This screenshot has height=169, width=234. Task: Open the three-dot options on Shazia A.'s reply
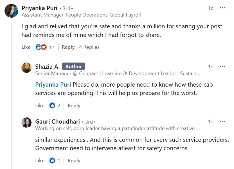[222, 66]
